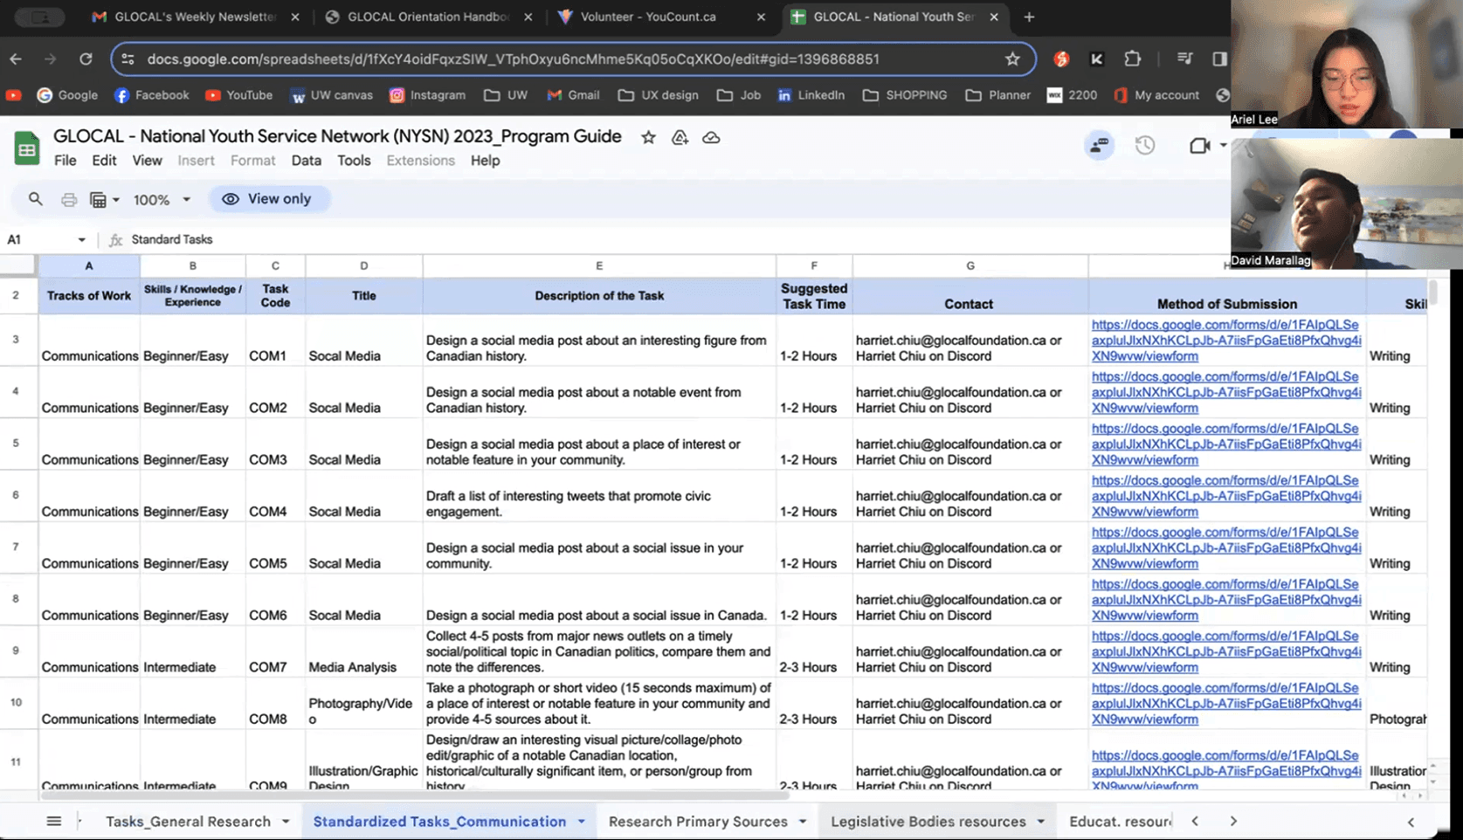Viewport: 1463px width, 840px height.
Task: Bookmark this page with the star icon
Action: click(1012, 59)
